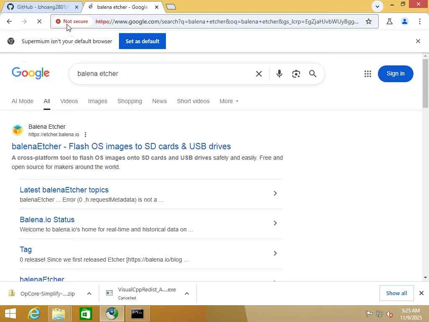Switch to AI Mode
Image resolution: width=429 pixels, height=322 pixels.
23,101
